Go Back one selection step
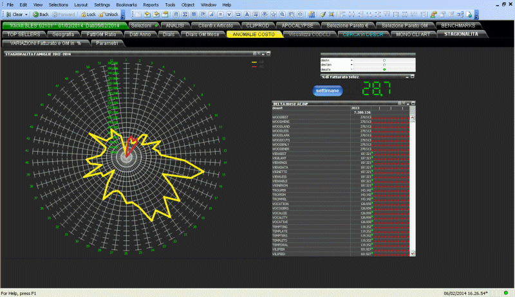 (x=41, y=14)
